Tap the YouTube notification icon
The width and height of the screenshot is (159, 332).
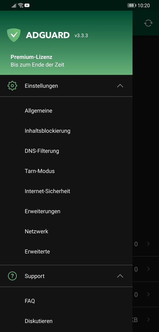(x=27, y=6)
